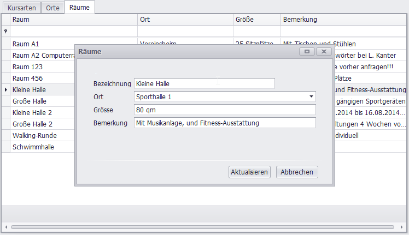
Task: Select the Schwimmhalle row
Action: point(38,147)
